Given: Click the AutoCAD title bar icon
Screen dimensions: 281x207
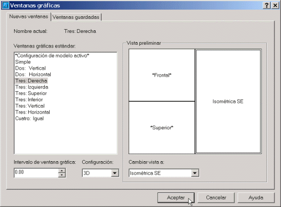Looking at the screenshot, I should tap(5, 5).
